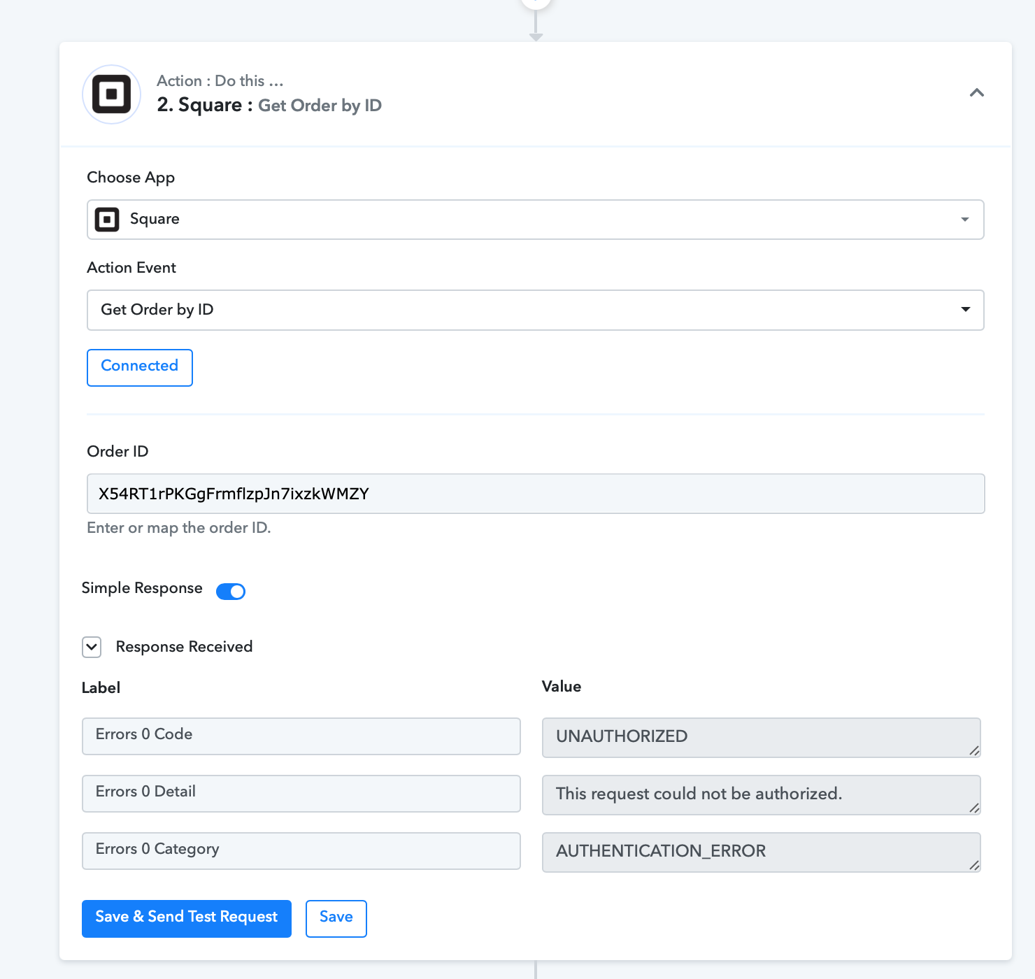The image size is (1035, 979).
Task: Click the 'Action : Do this ...' header text
Action: (x=220, y=80)
